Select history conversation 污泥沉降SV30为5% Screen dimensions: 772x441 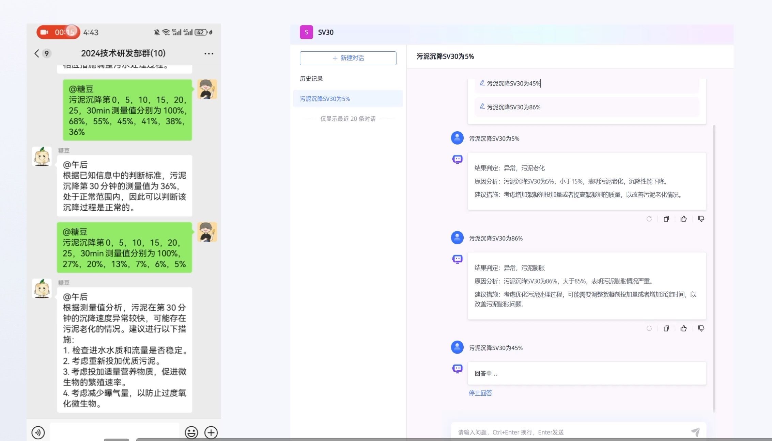324,98
